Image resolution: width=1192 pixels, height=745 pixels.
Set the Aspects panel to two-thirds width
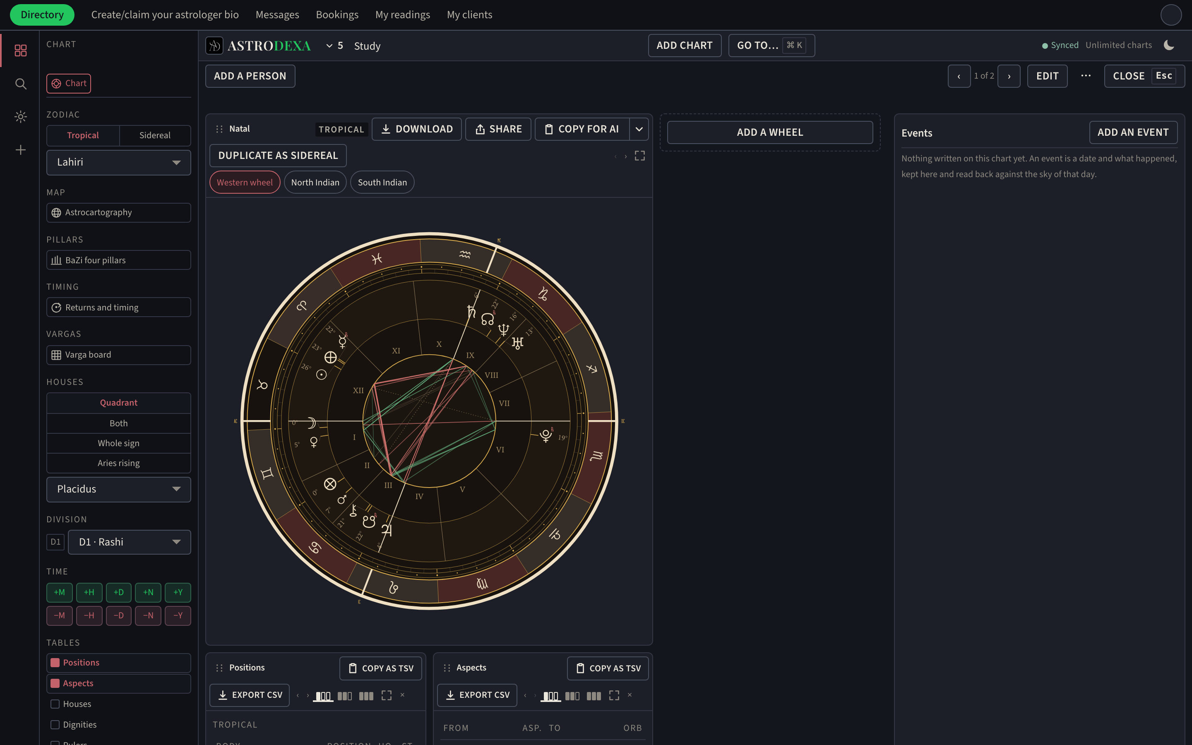click(x=572, y=696)
